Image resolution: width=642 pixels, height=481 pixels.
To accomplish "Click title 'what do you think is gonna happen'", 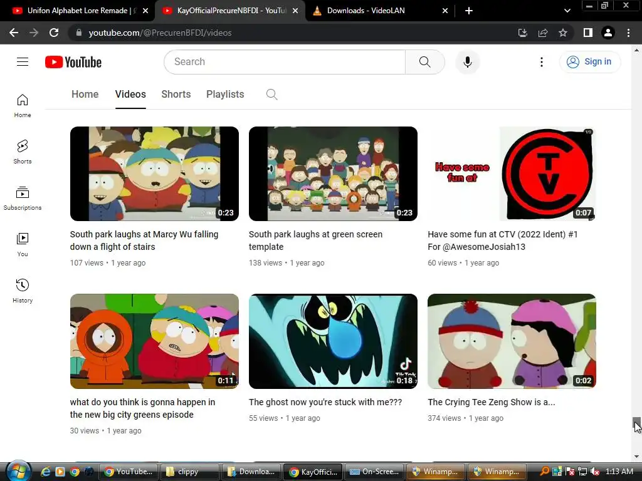I will 142,408.
